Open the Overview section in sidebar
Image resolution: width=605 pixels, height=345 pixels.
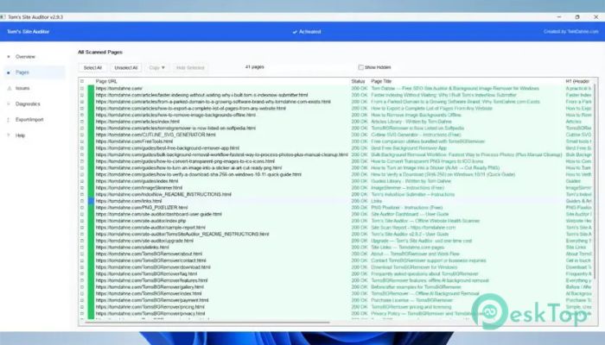[25, 57]
